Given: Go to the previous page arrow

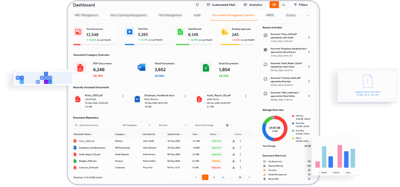Looking at the screenshot, I should pos(196,177).
